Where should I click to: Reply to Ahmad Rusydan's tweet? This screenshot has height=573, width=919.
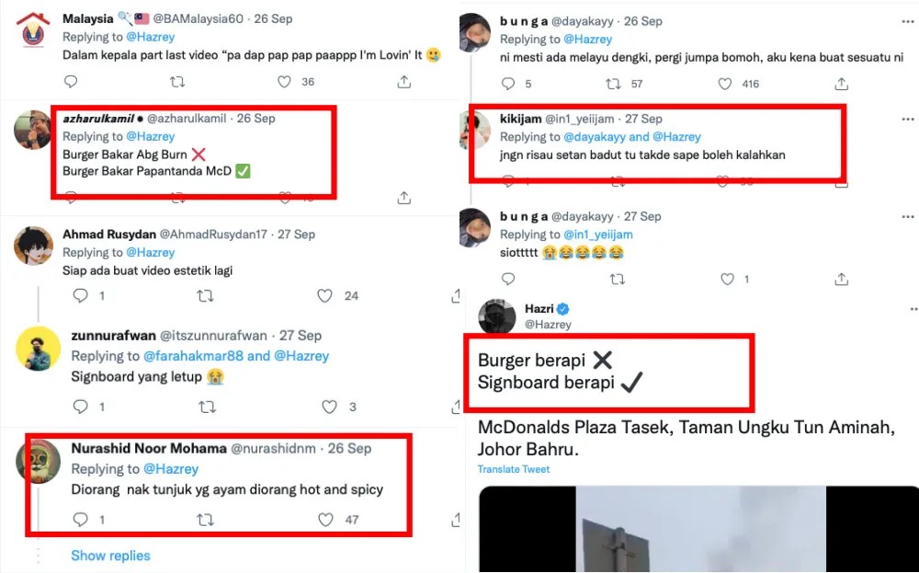pos(80,295)
